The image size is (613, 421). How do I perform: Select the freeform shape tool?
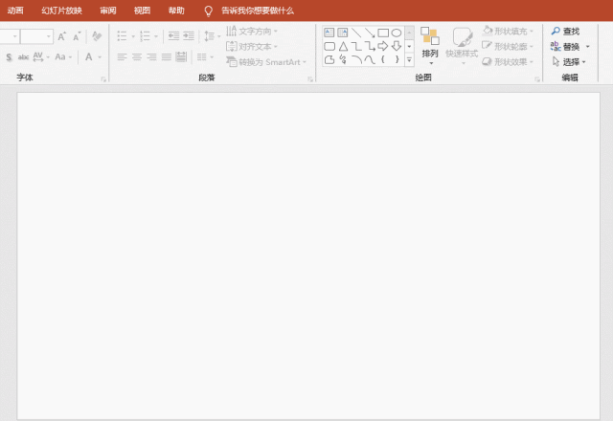coord(329,59)
